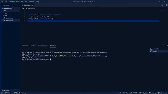Change indentation via Spaces: 4
The height and width of the screenshot is (94, 168).
tap(129, 93)
